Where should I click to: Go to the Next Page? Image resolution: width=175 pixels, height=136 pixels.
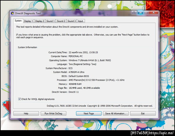(89, 114)
